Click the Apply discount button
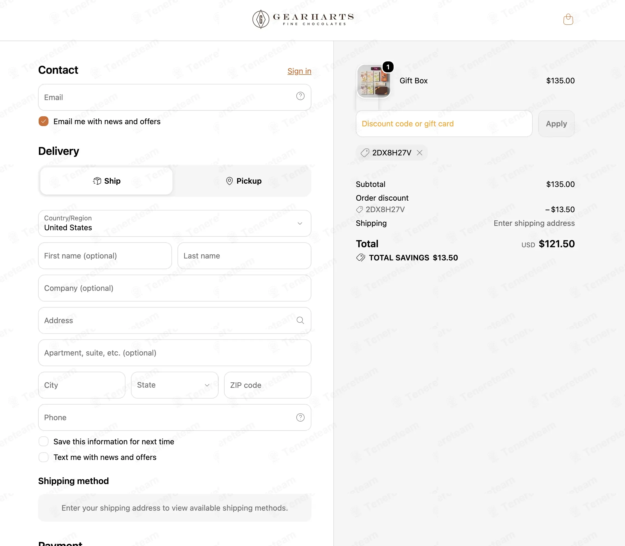This screenshot has height=546, width=625. click(x=556, y=124)
